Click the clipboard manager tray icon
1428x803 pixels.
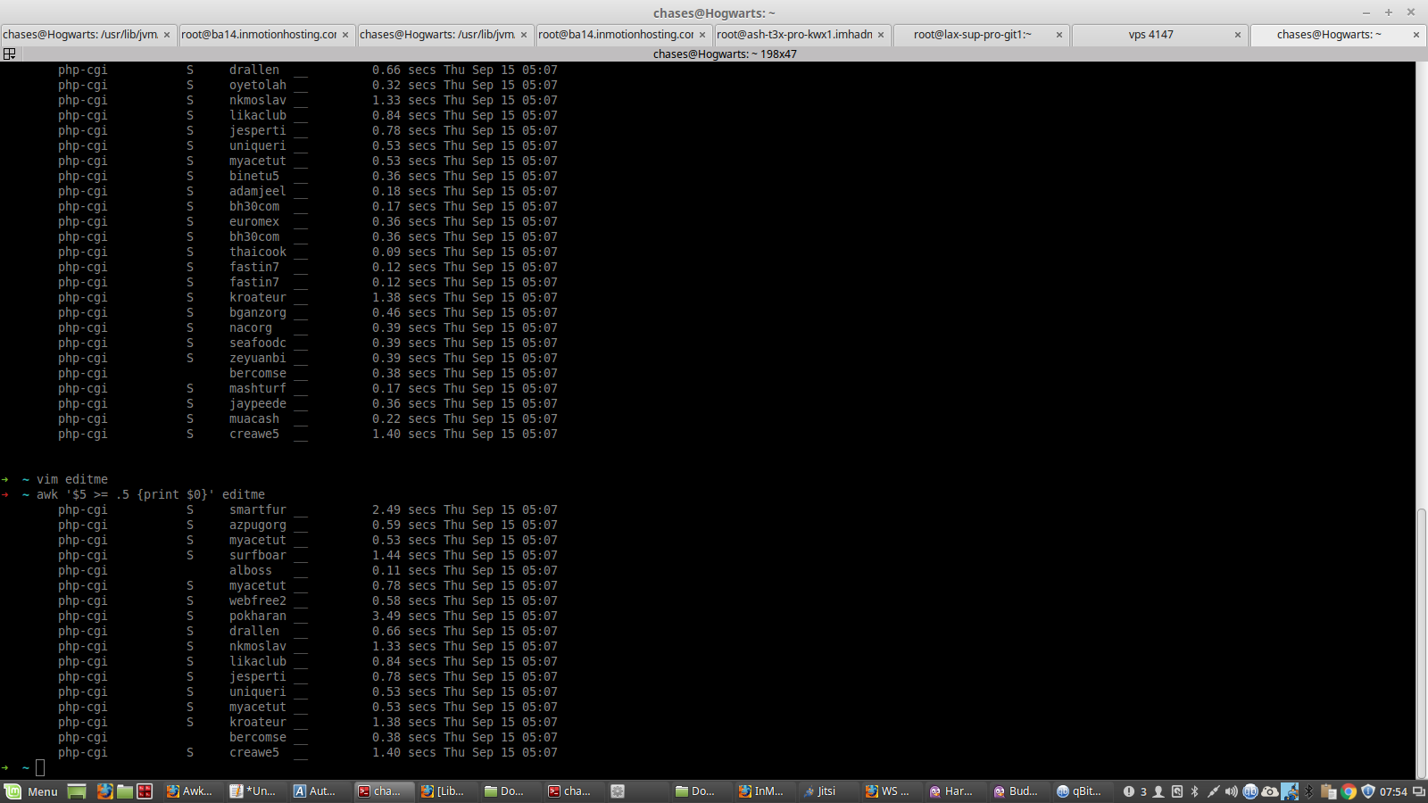[1329, 791]
